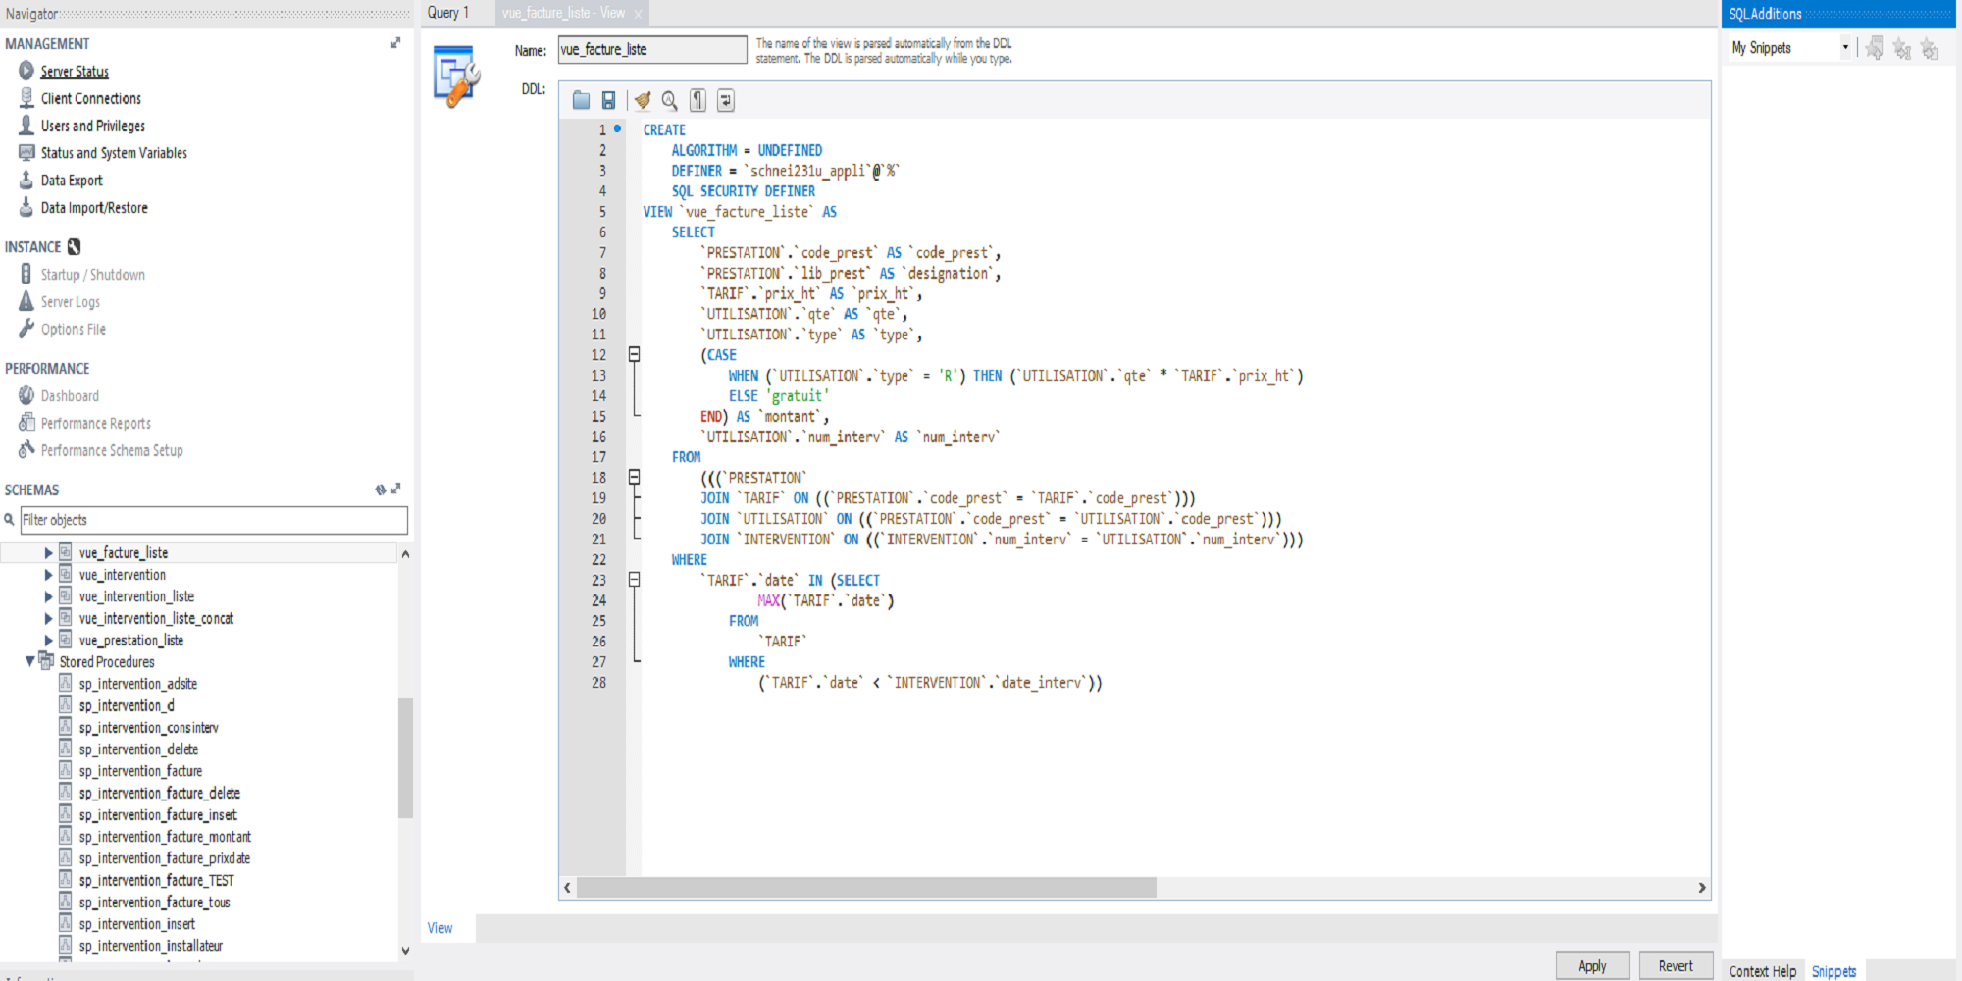
Task: Click the Server Logs warning icon
Action: (x=26, y=301)
